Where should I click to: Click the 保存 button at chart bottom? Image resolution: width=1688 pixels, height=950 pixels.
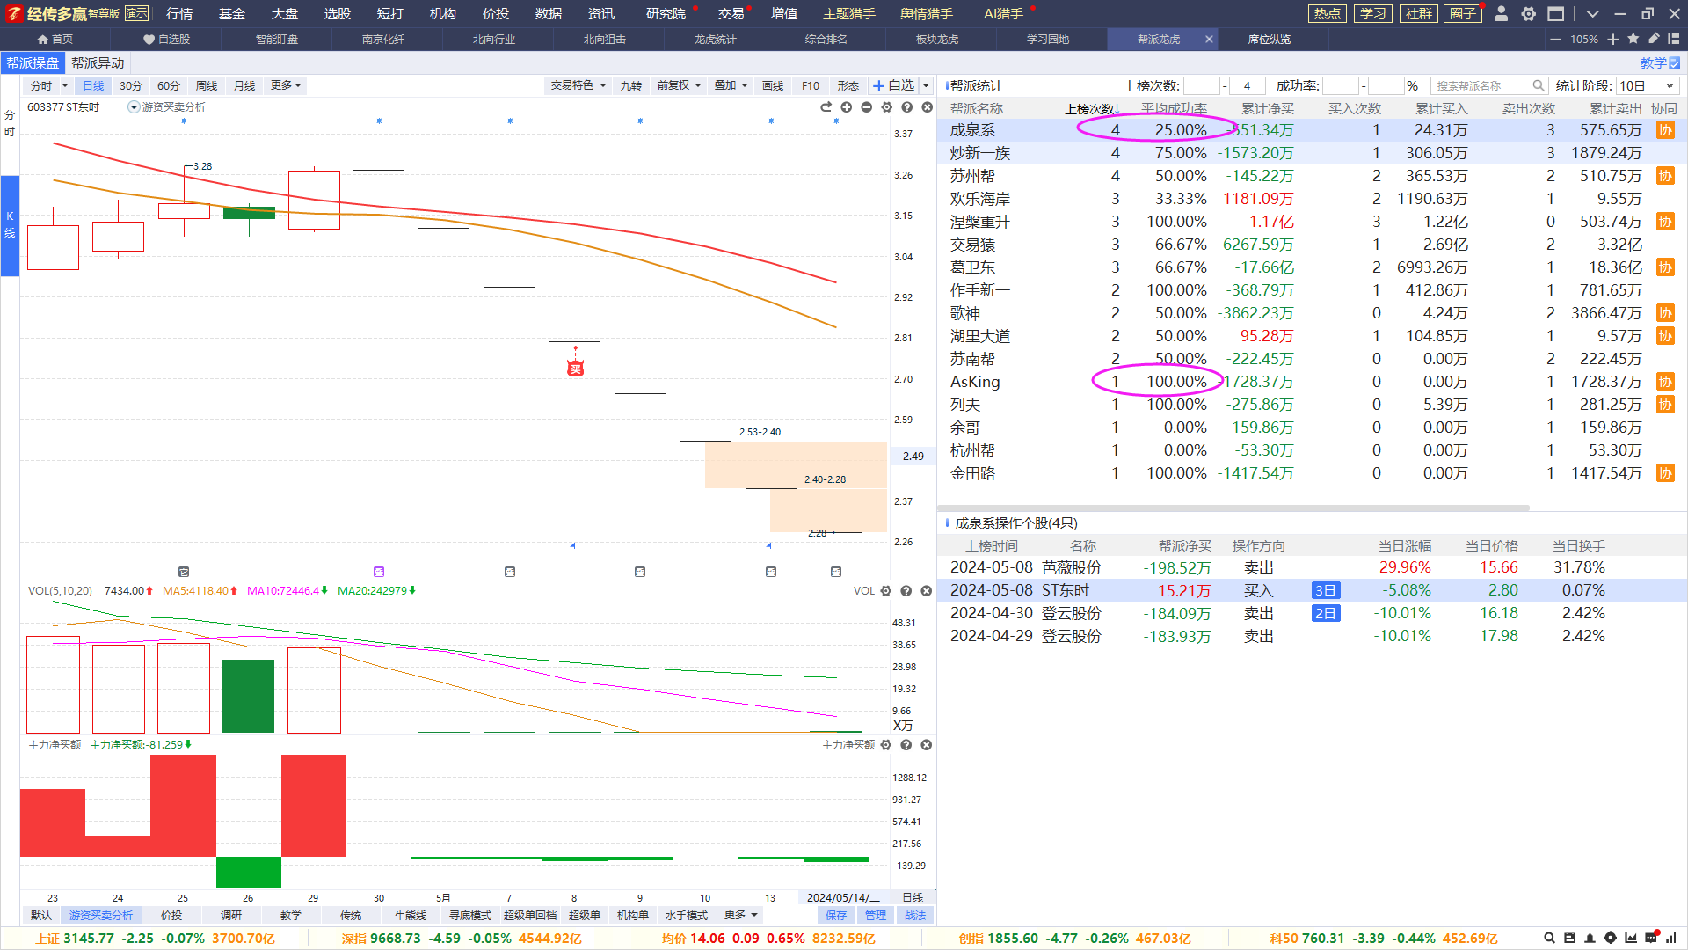[835, 915]
